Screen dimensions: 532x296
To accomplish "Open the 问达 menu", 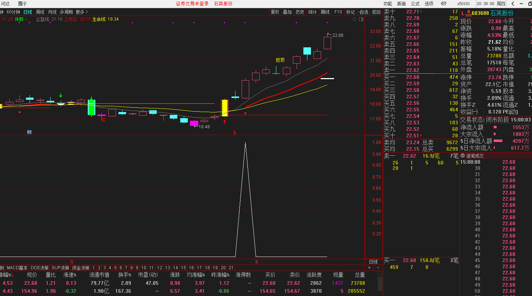I will [x=5, y=4].
